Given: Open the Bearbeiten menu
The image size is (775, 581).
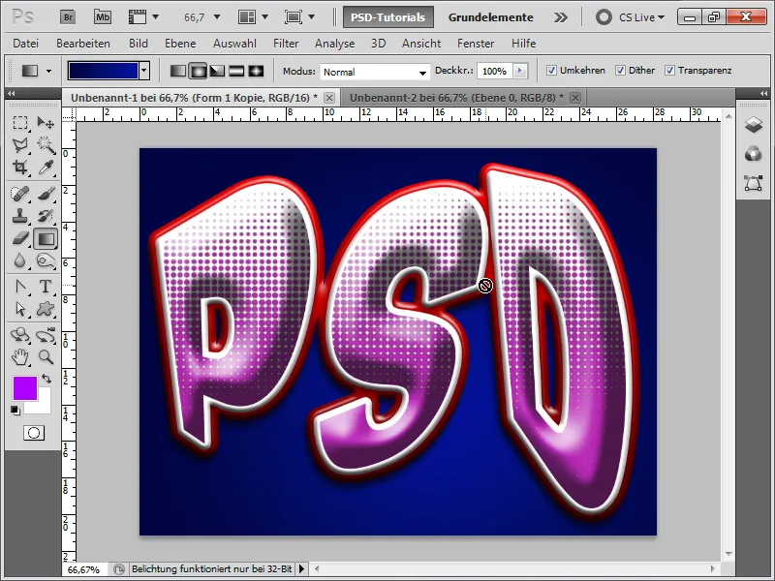Looking at the screenshot, I should (83, 44).
